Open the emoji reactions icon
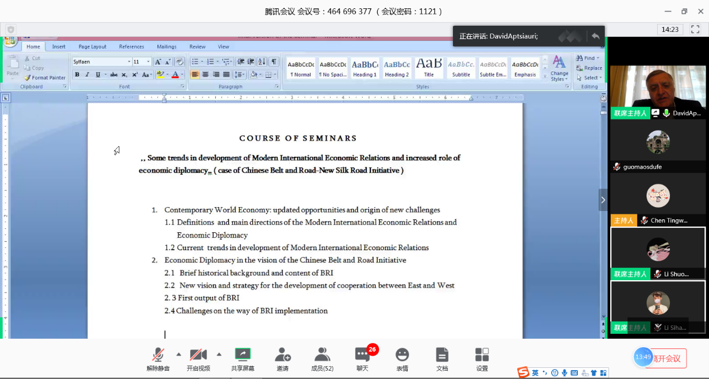 click(x=402, y=358)
